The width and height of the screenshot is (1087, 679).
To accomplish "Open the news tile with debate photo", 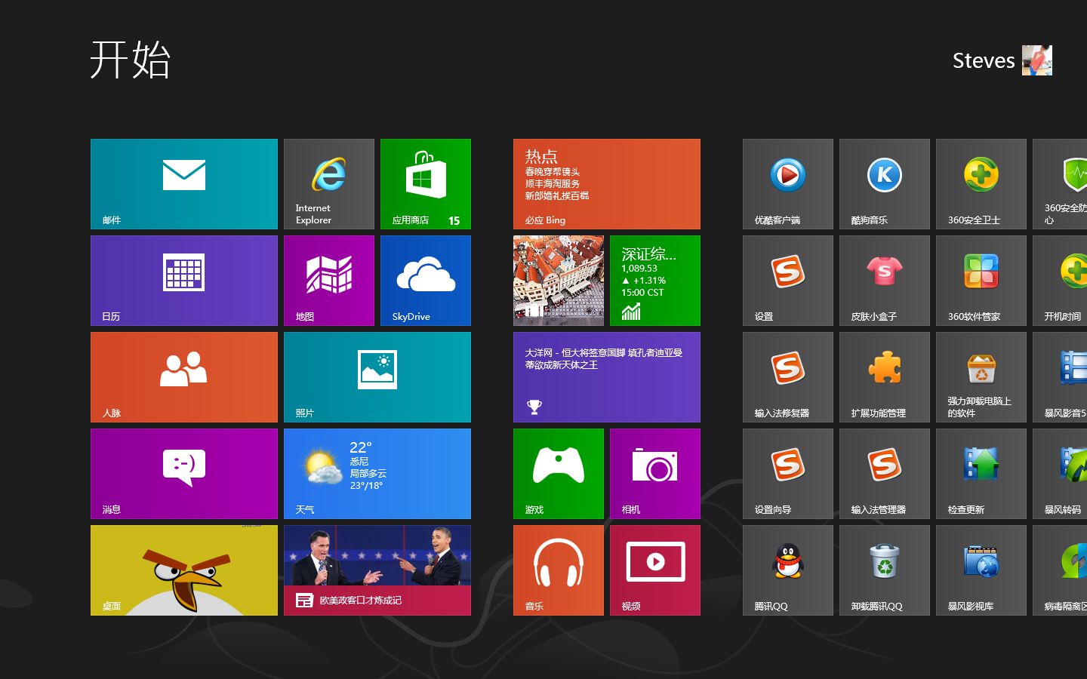I will [x=377, y=570].
